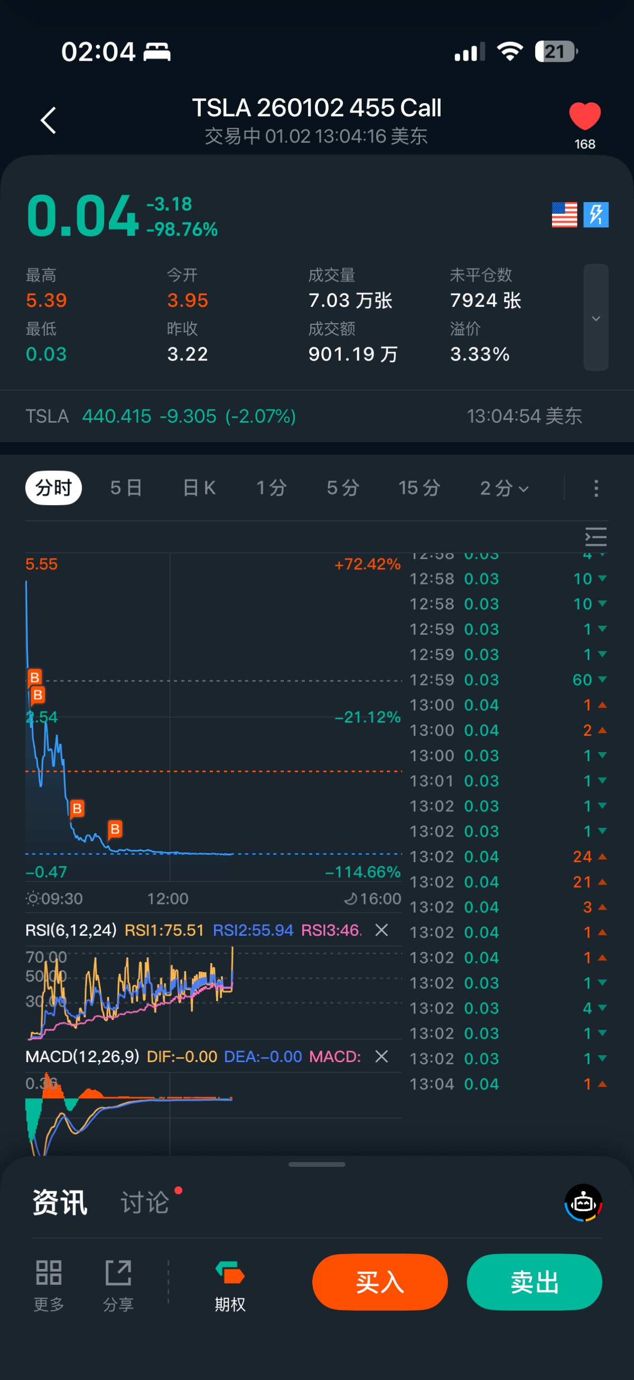634x1380 pixels.
Task: Switch to the 5日 chart tab
Action: pos(126,488)
